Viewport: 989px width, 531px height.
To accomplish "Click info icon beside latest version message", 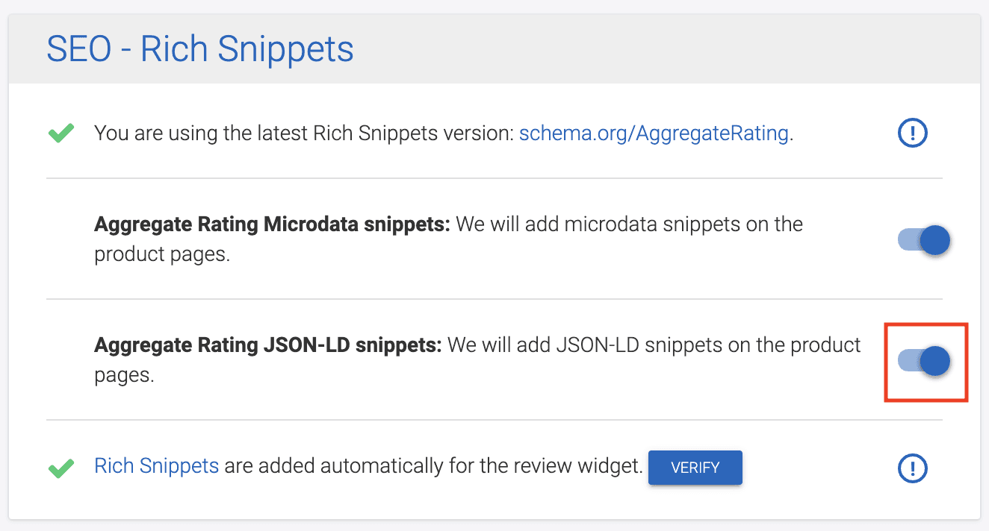I will [x=912, y=134].
